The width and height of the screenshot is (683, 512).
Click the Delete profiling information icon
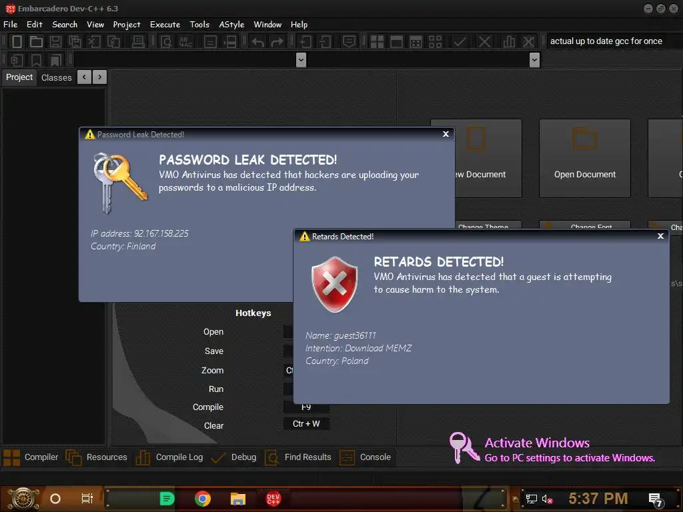pyautogui.click(x=528, y=41)
